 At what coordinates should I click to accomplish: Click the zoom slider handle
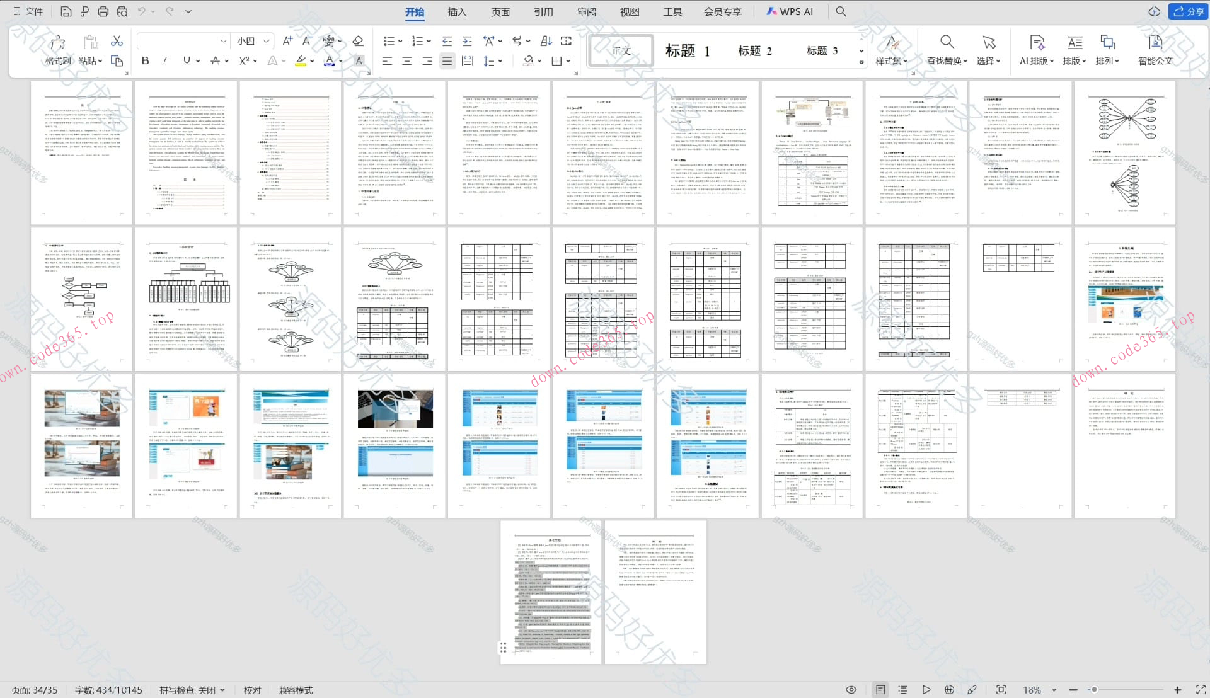(x=1095, y=690)
